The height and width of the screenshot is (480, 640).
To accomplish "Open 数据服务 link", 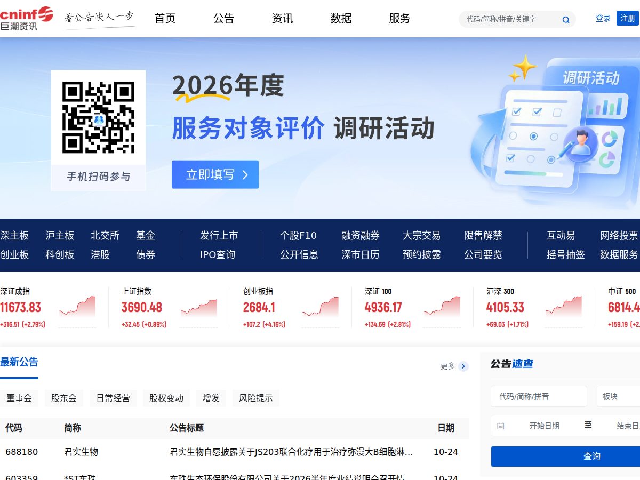I will coord(619,254).
